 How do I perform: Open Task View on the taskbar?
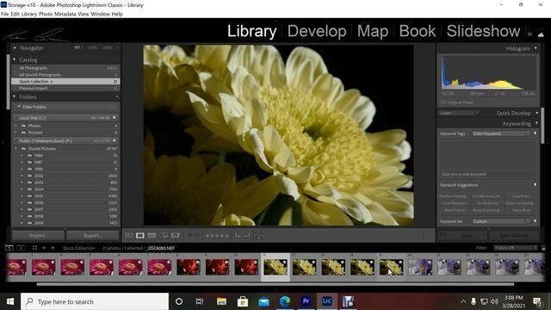pos(200,301)
